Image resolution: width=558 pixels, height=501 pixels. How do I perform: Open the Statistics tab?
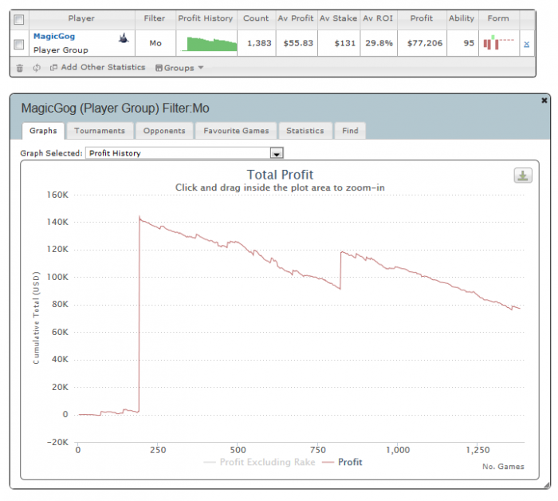(305, 131)
